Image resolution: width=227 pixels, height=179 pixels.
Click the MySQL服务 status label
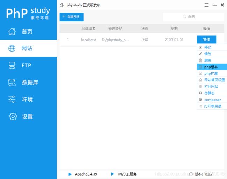[127, 174]
